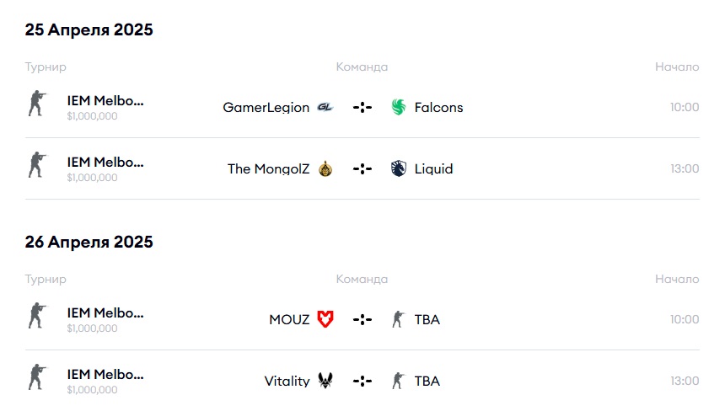Click the Vitality bee logo icon
The height and width of the screenshot is (411, 725).
click(325, 381)
